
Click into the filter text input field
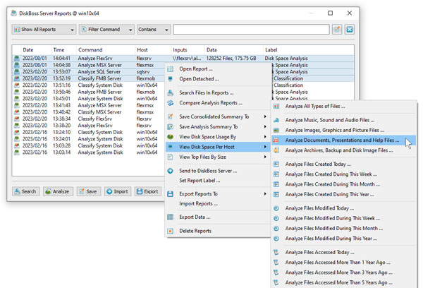click(x=251, y=30)
